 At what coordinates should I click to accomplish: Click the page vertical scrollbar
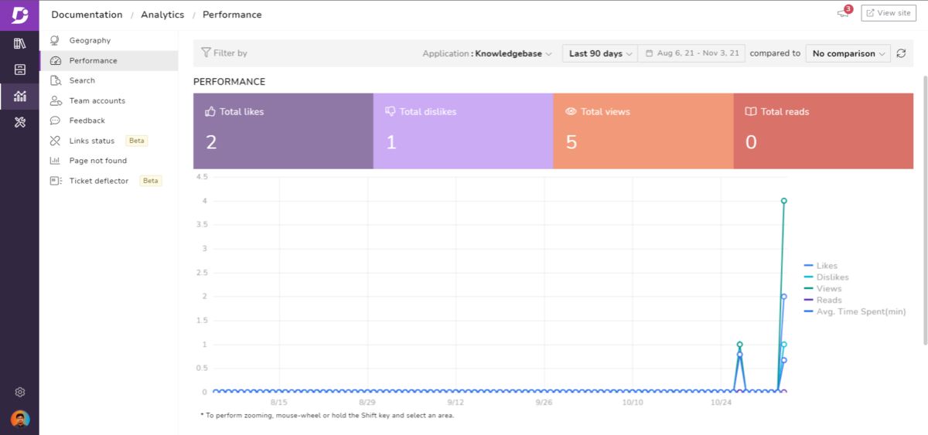tap(925, 209)
